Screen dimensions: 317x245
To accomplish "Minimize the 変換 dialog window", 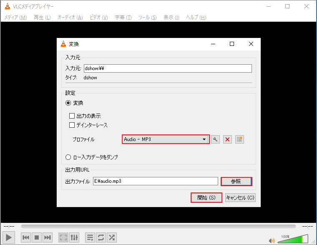I will pos(213,44).
